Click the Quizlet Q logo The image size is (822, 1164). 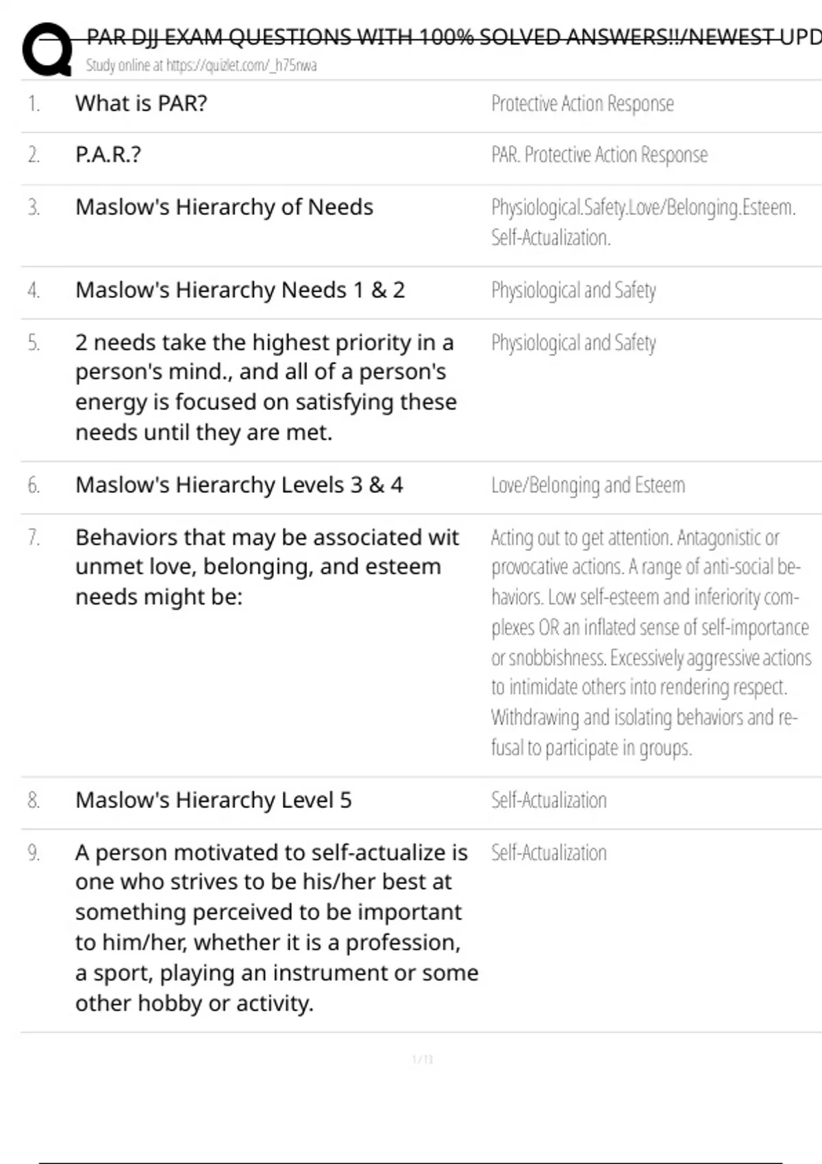(47, 49)
